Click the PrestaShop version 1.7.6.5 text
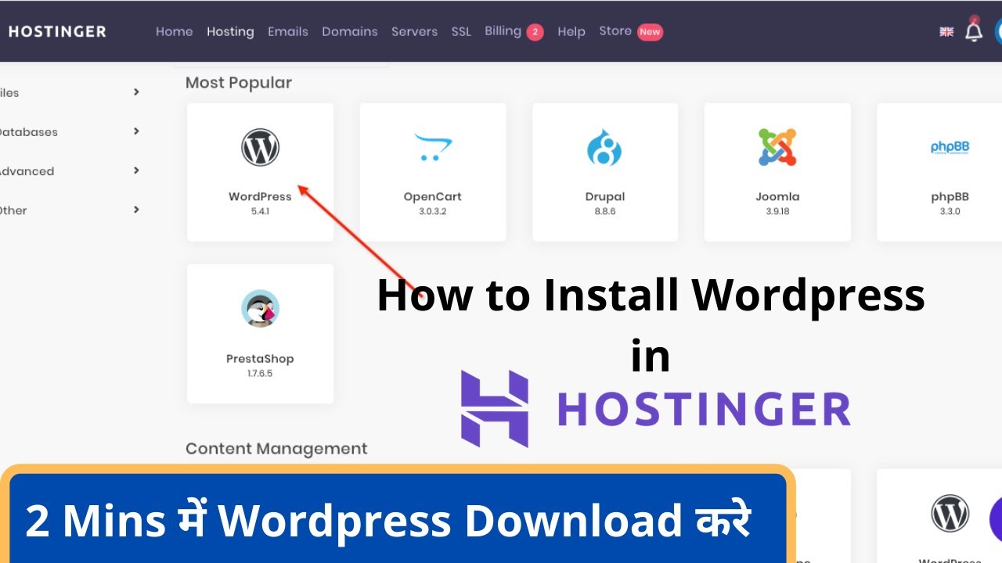 (x=260, y=374)
